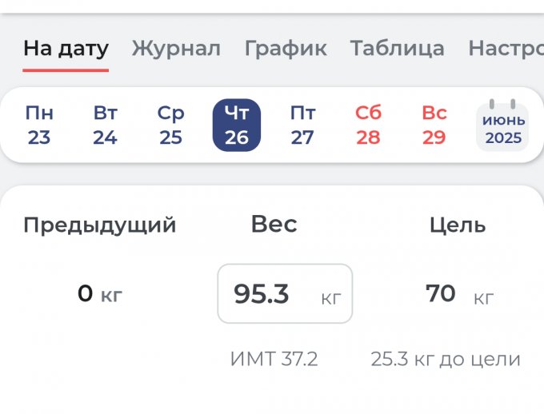
Task: Switch to the Журнал tab
Action: tap(176, 49)
